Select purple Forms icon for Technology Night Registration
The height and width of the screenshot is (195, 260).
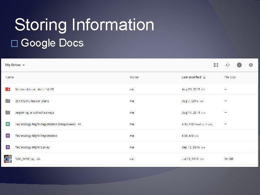coord(8,136)
